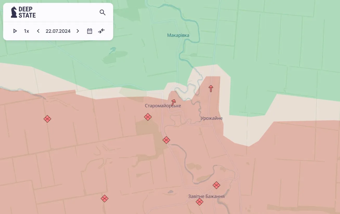Start timeline playback with the play button
This screenshot has width=340, height=214.
15,31
